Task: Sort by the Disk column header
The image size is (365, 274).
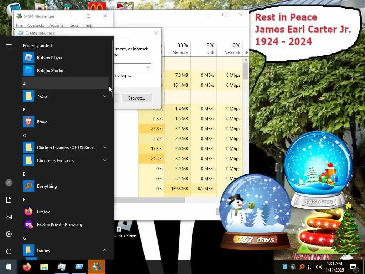Action: (x=204, y=49)
